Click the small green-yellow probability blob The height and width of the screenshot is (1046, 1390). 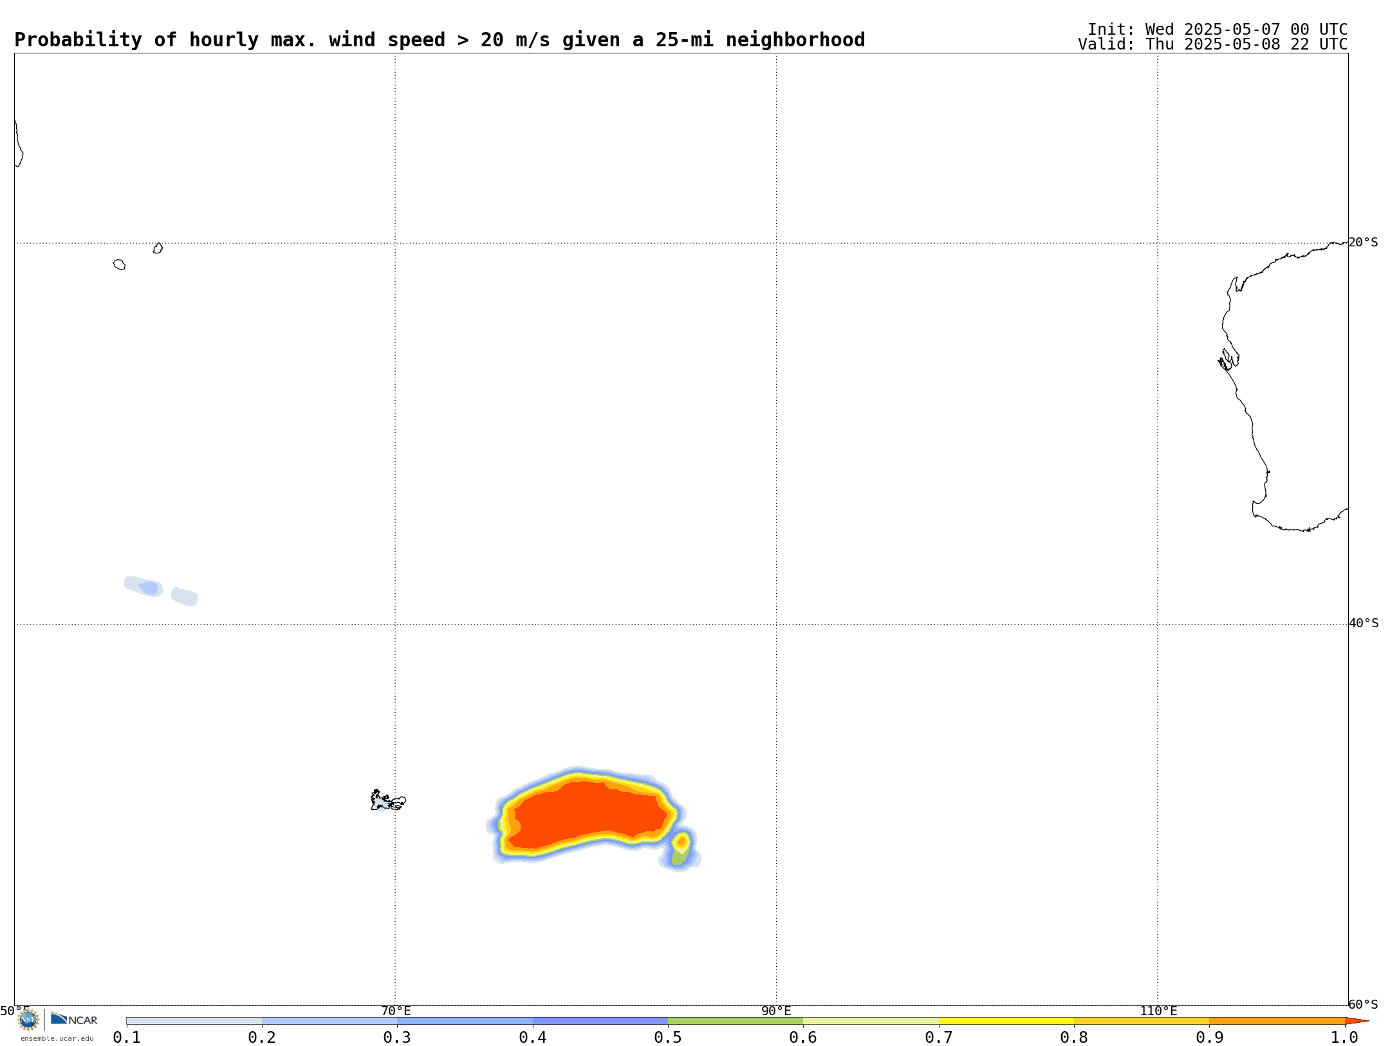pos(680,850)
